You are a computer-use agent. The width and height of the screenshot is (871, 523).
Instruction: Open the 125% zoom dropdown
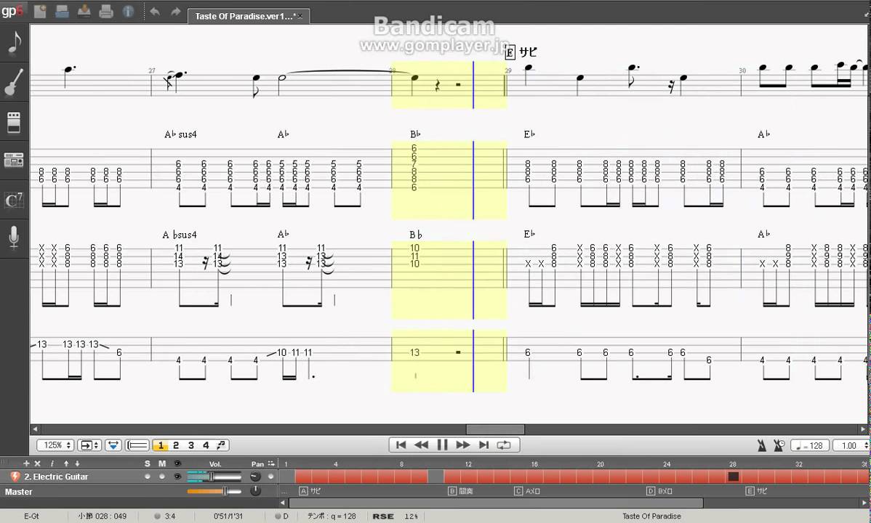click(x=55, y=445)
